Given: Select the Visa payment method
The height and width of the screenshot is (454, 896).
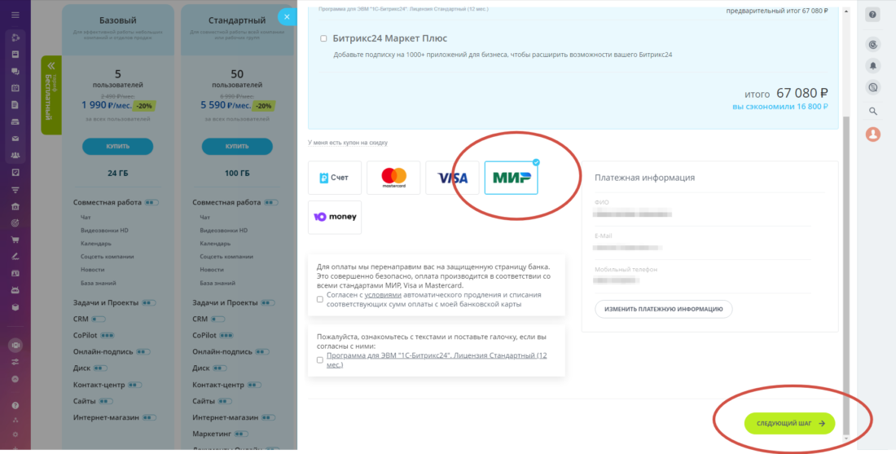Looking at the screenshot, I should [452, 178].
